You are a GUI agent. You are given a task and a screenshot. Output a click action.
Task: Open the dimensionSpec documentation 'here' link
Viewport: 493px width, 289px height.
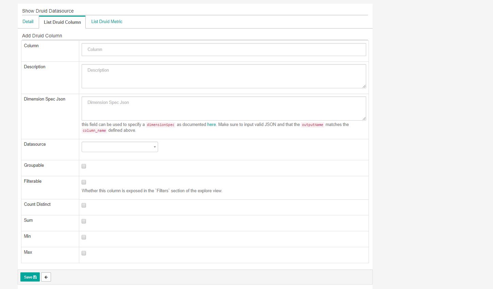click(211, 125)
